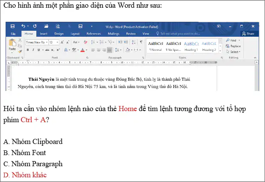Screen dimensions: 265x182
Task: Click the Shading paint bucket button
Action: pos(128,50)
